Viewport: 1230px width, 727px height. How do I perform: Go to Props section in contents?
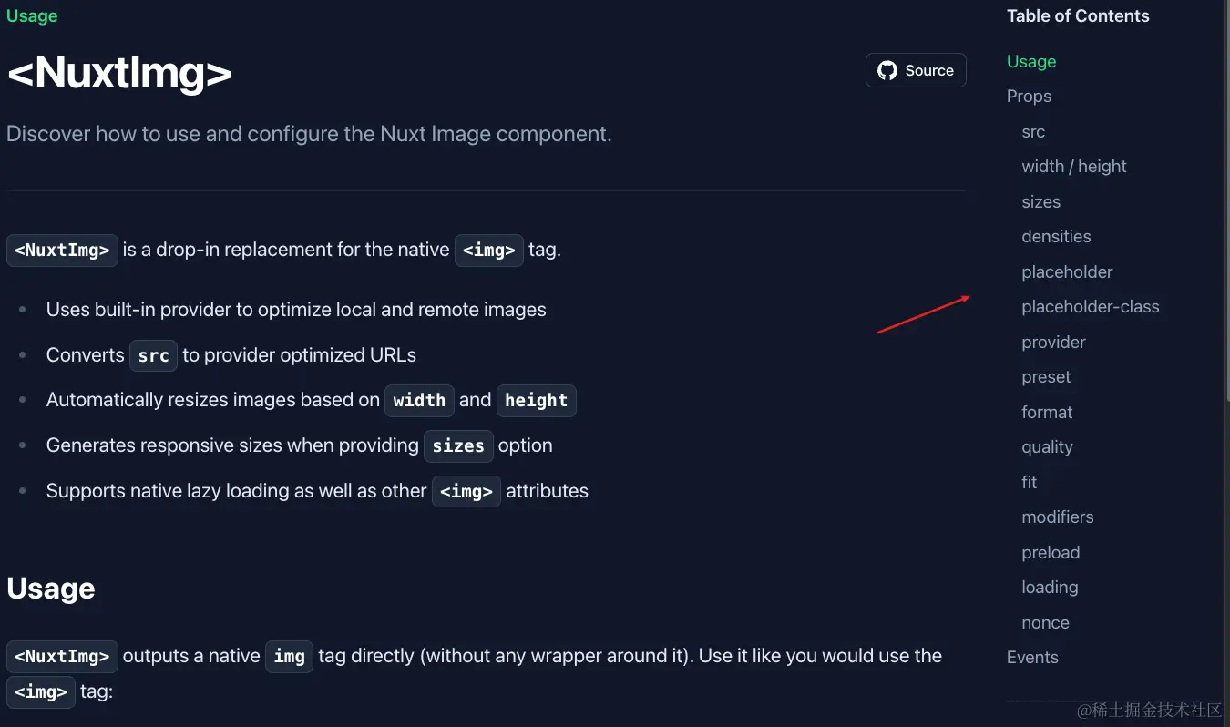[x=1029, y=97]
